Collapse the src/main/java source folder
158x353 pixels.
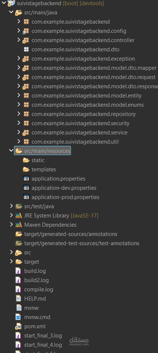tap(11, 13)
